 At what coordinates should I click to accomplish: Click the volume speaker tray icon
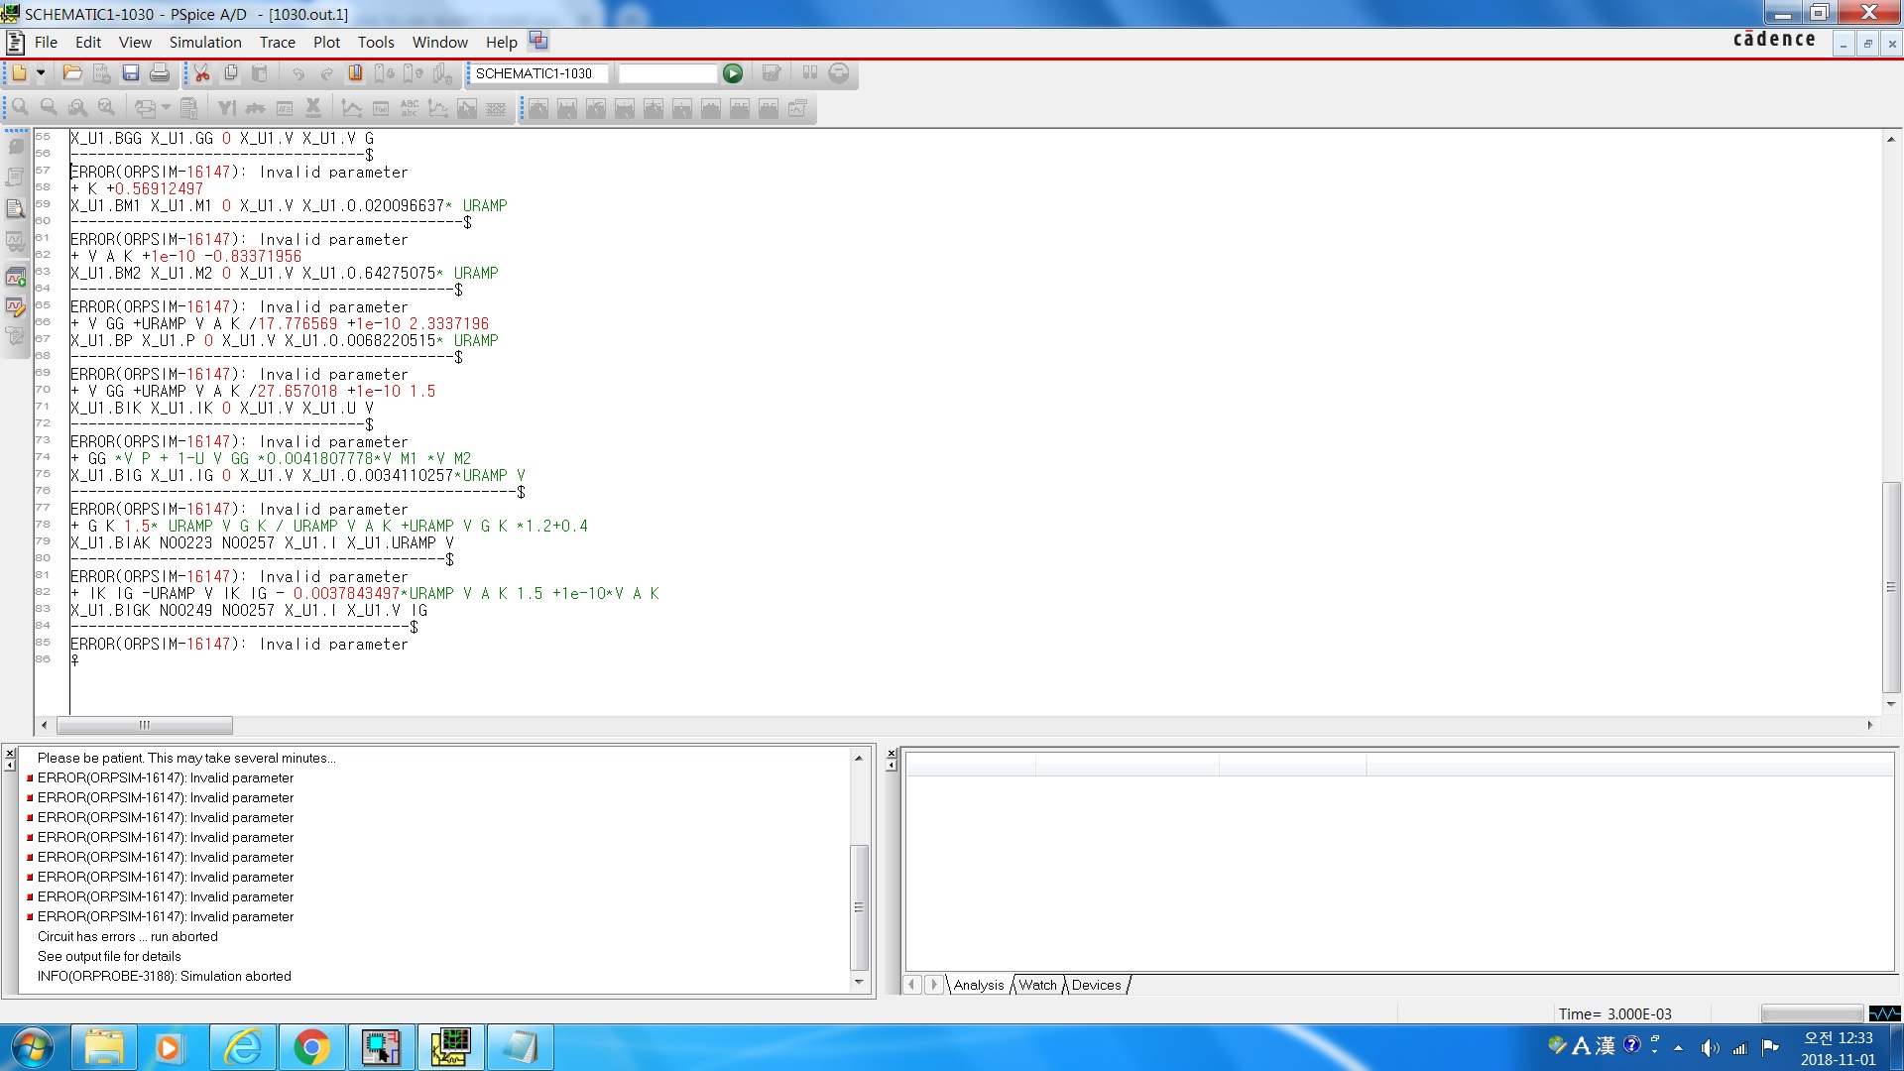point(1710,1048)
